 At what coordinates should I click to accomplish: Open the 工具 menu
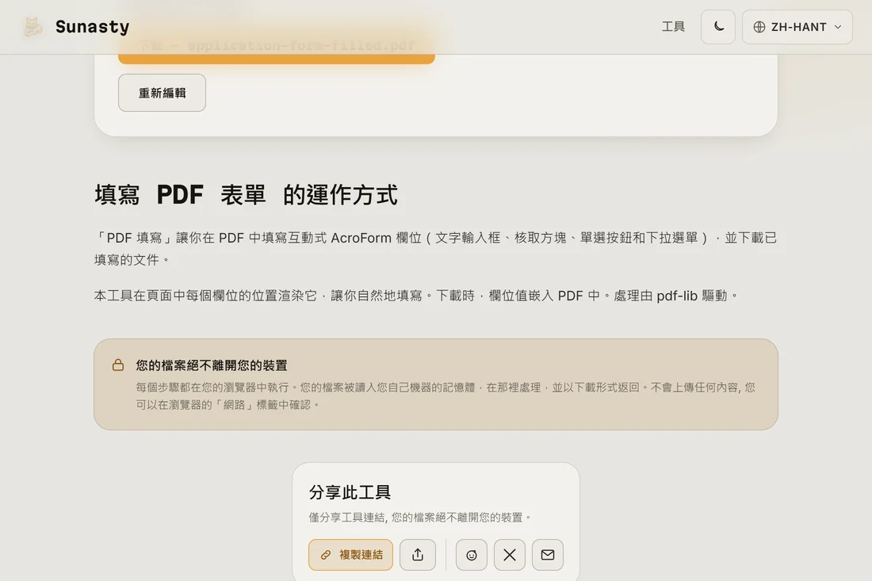click(x=673, y=27)
